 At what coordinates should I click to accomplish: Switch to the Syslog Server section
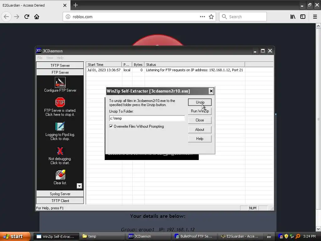60,194
